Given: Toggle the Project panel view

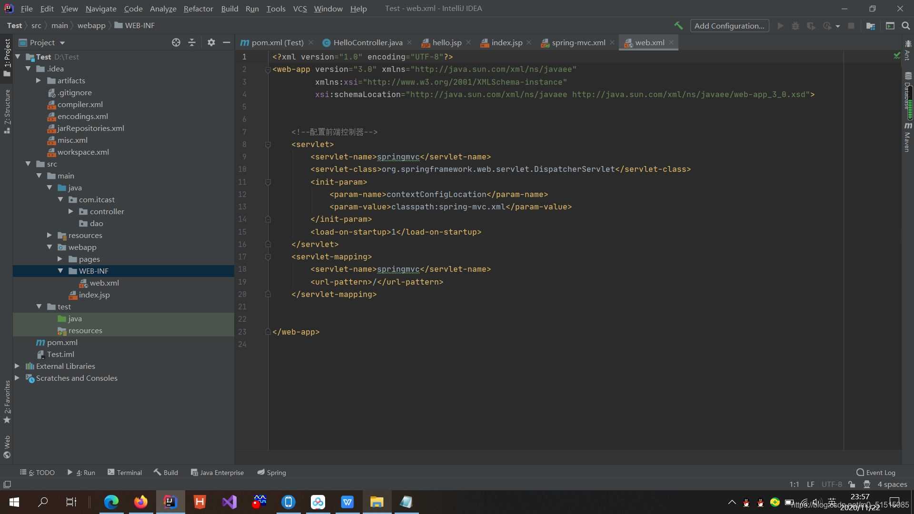Looking at the screenshot, I should pyautogui.click(x=7, y=58).
